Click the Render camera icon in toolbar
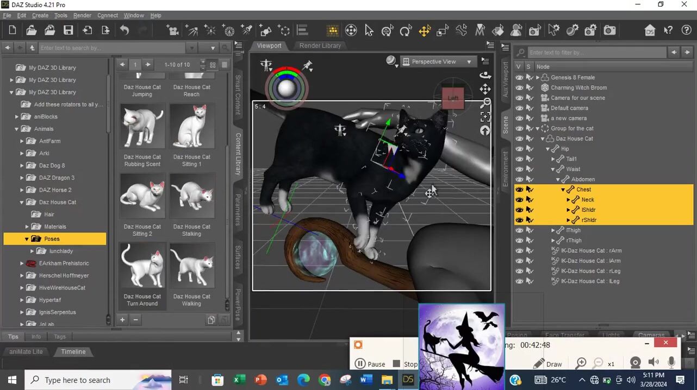The image size is (697, 390). (x=609, y=30)
